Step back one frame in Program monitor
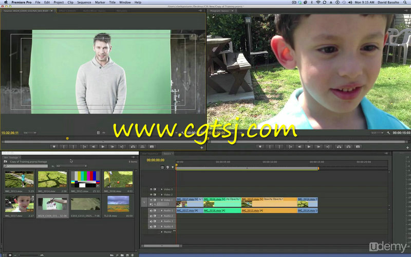Viewport: 411px width, 257px height. point(300,147)
